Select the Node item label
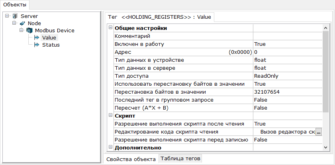 pyautogui.click(x=34, y=23)
